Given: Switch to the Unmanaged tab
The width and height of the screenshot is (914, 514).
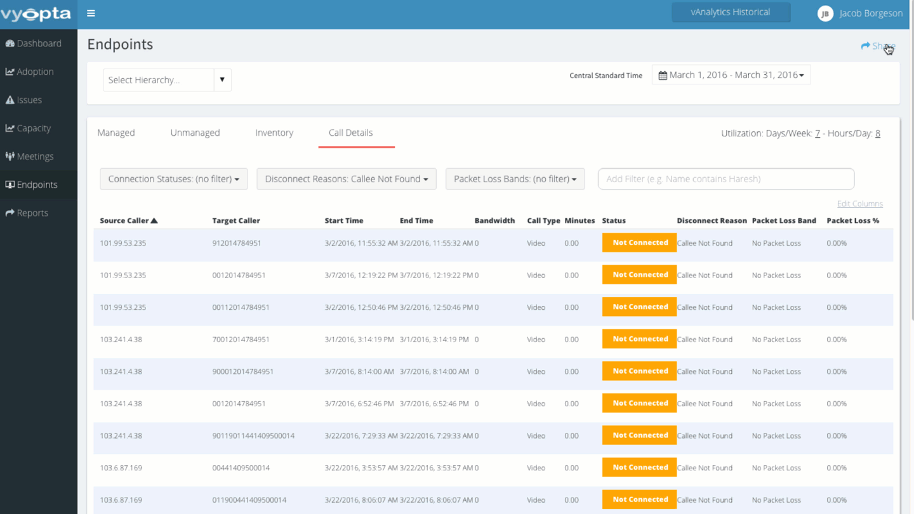Looking at the screenshot, I should click(x=195, y=133).
